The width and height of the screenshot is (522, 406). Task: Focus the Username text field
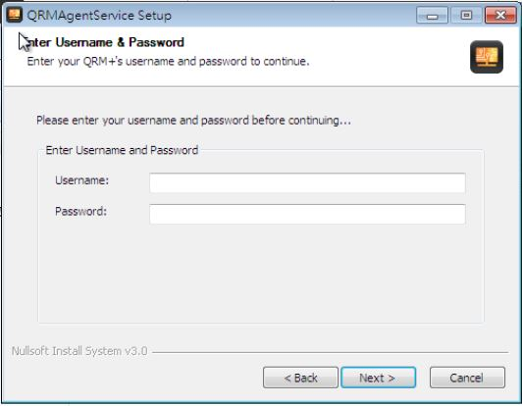pyautogui.click(x=307, y=182)
